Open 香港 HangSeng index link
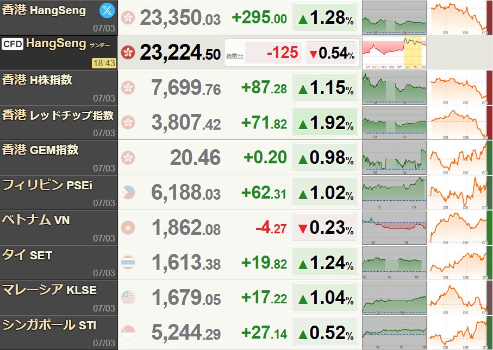The height and width of the screenshot is (350, 493). coord(44,10)
